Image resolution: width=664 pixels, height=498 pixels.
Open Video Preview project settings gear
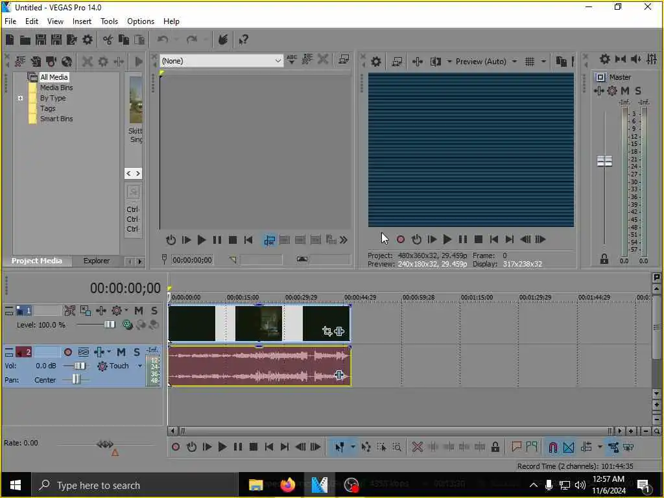[375, 62]
